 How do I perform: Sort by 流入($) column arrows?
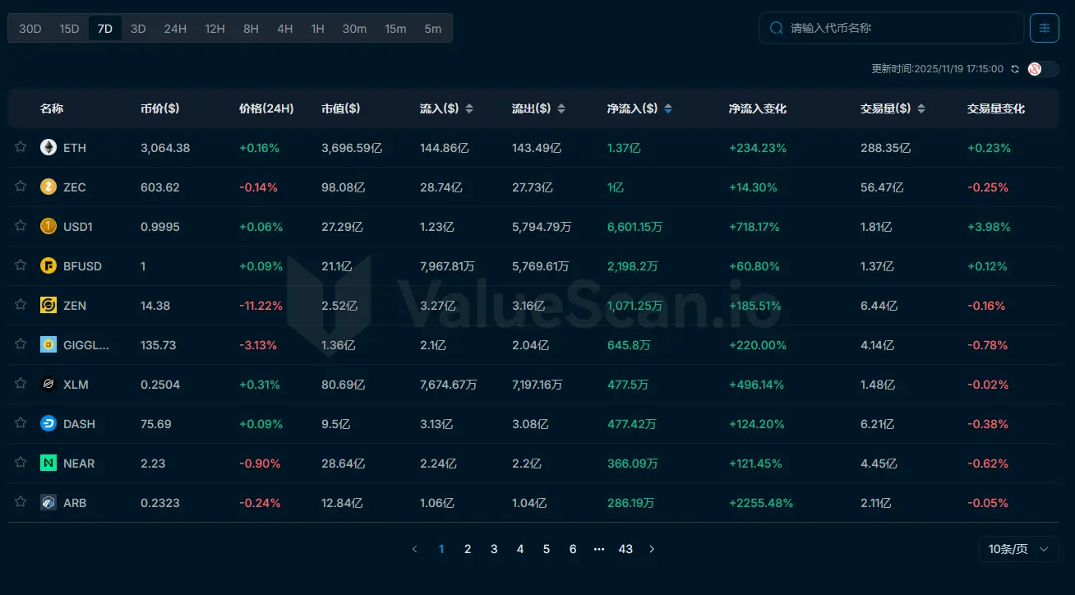point(469,108)
